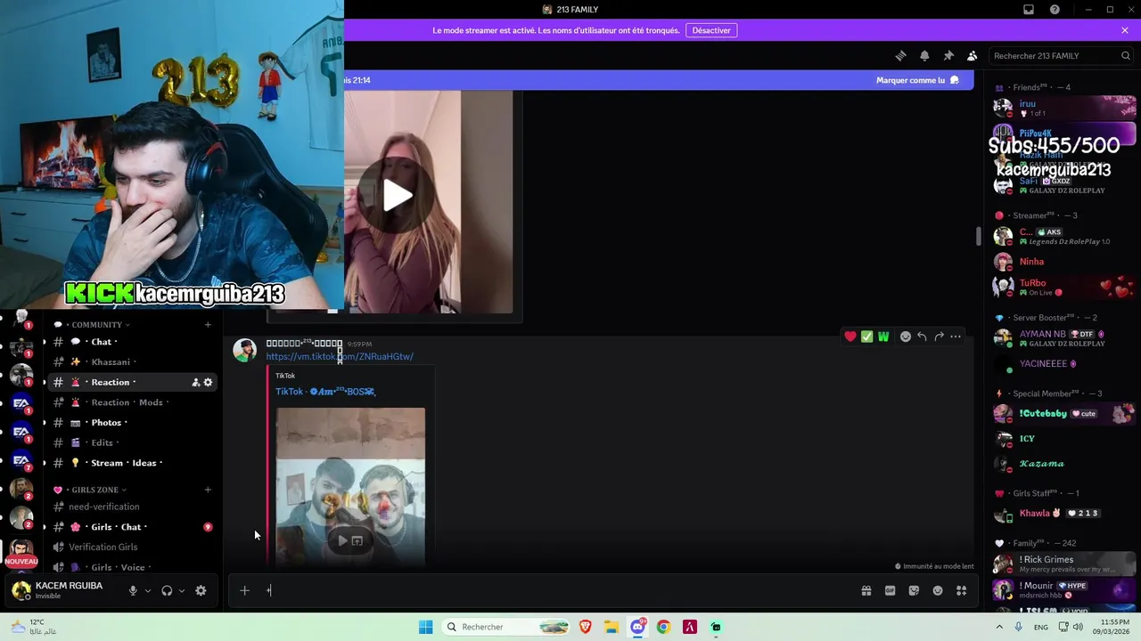Show pinned messages pin icon

(x=948, y=55)
